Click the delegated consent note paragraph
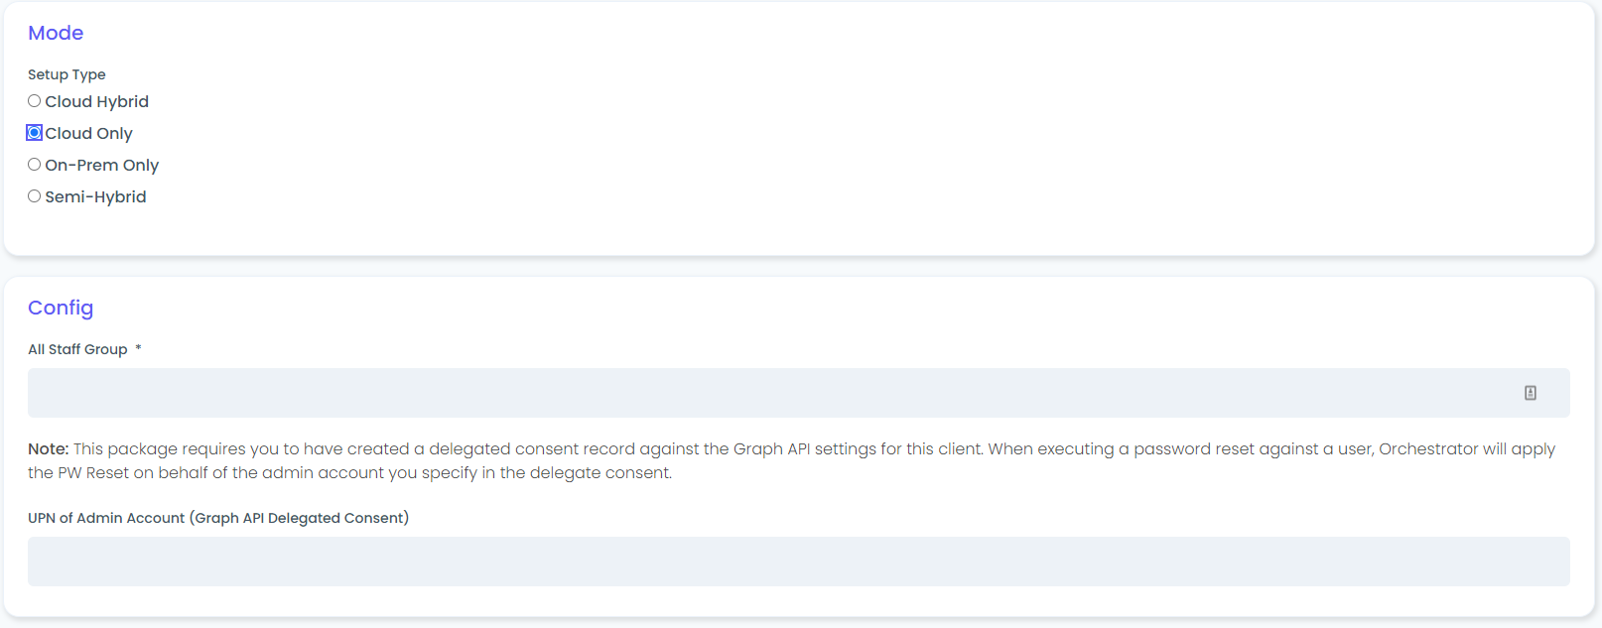Screen dimensions: 1602x628 click(794, 461)
